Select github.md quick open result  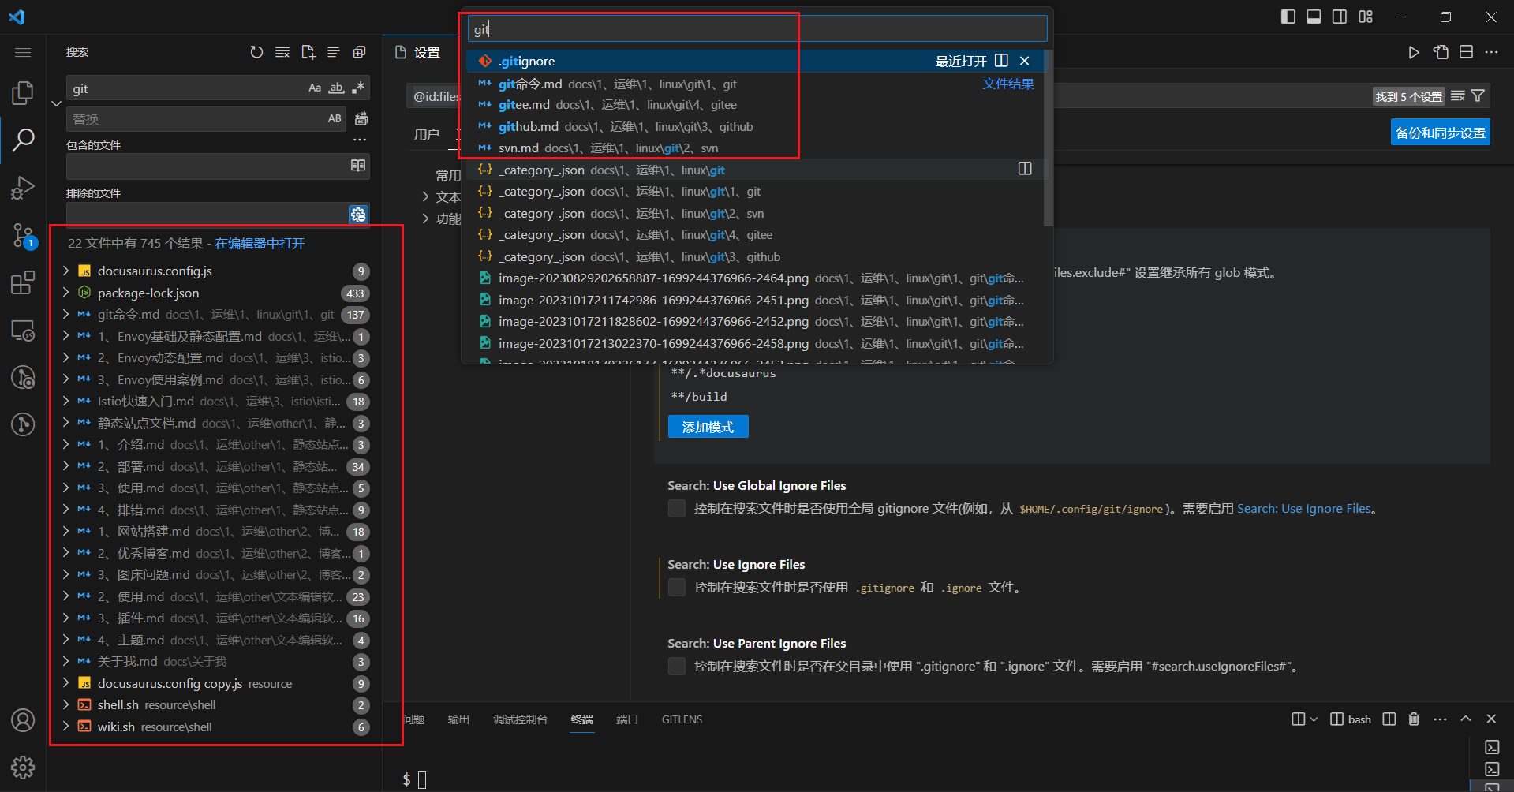[756, 126]
